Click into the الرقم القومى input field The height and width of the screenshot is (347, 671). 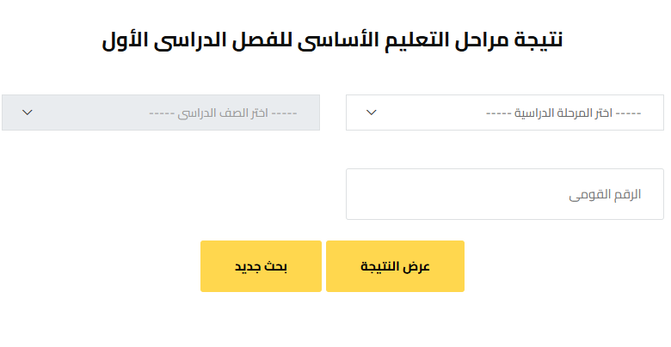(x=504, y=194)
